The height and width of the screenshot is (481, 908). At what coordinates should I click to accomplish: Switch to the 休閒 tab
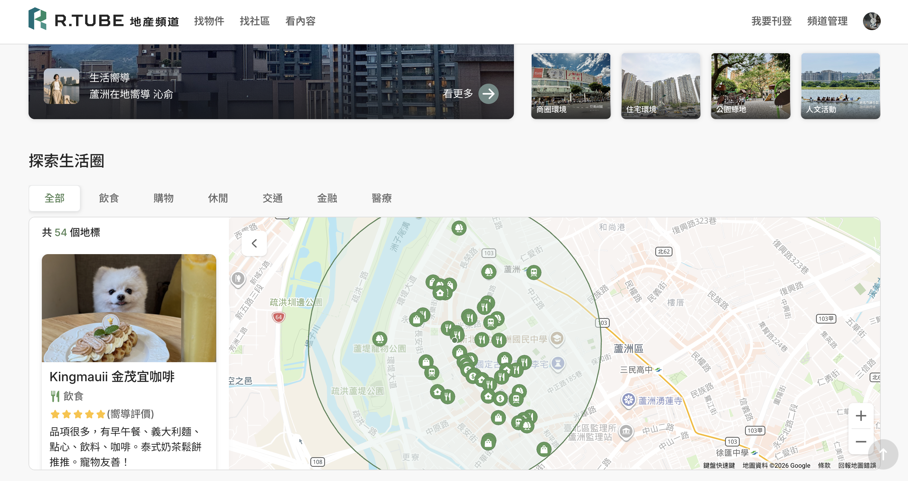pos(218,198)
